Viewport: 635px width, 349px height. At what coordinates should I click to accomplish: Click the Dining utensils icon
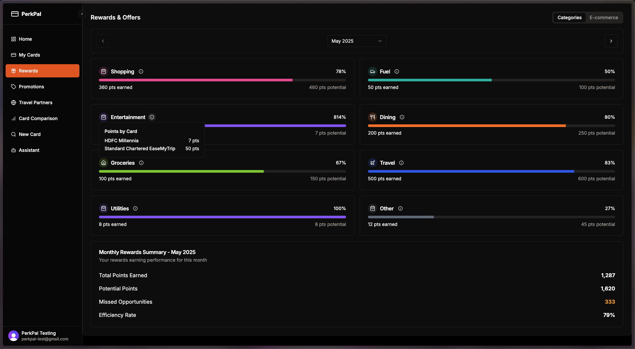(x=373, y=117)
